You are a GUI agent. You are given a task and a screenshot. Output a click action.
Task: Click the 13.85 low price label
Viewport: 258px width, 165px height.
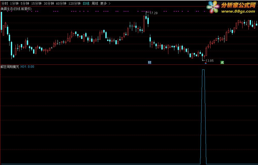209,61
